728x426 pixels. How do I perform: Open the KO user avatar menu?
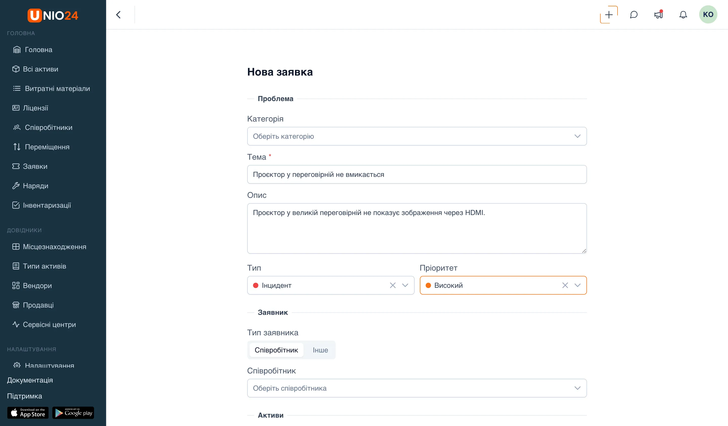708,14
